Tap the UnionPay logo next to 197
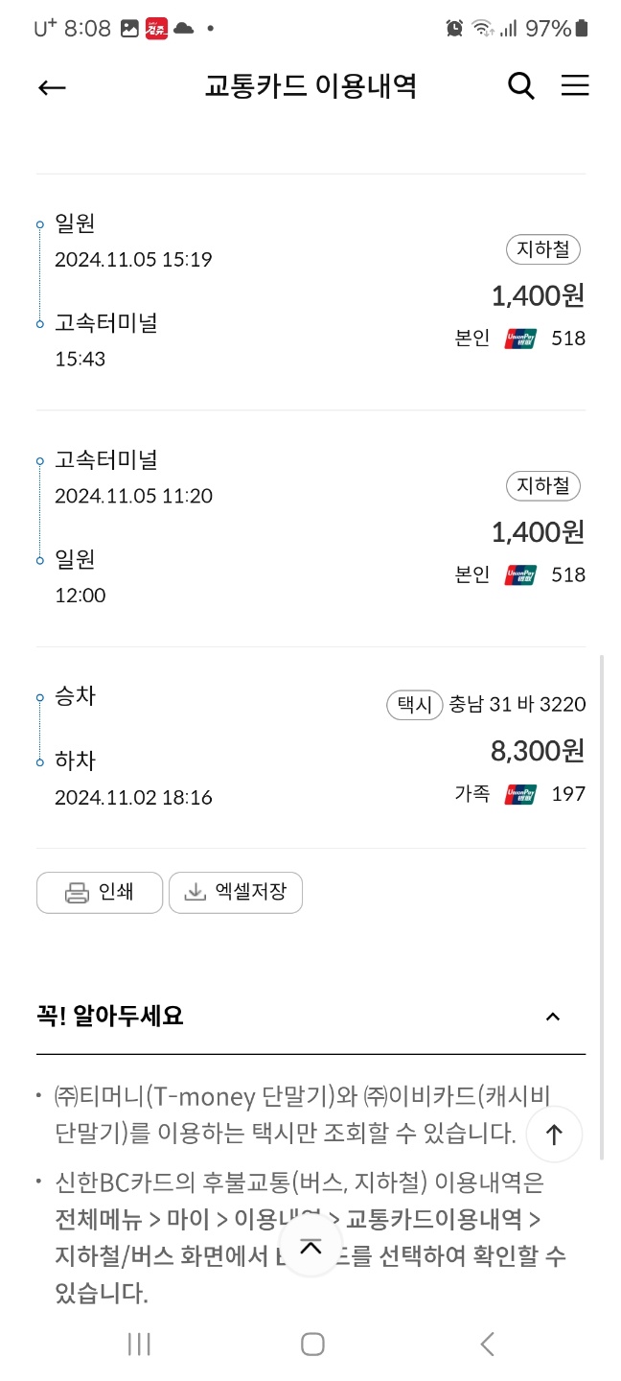The width and height of the screenshot is (621, 1381). click(x=520, y=794)
